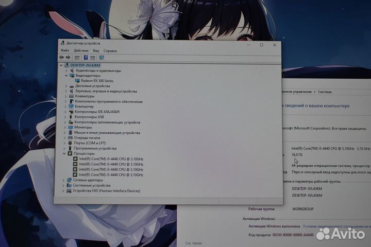Image resolution: width=371 pixels, height=247 pixels.
Task: Expand the Мониторы category
Action: point(65,127)
